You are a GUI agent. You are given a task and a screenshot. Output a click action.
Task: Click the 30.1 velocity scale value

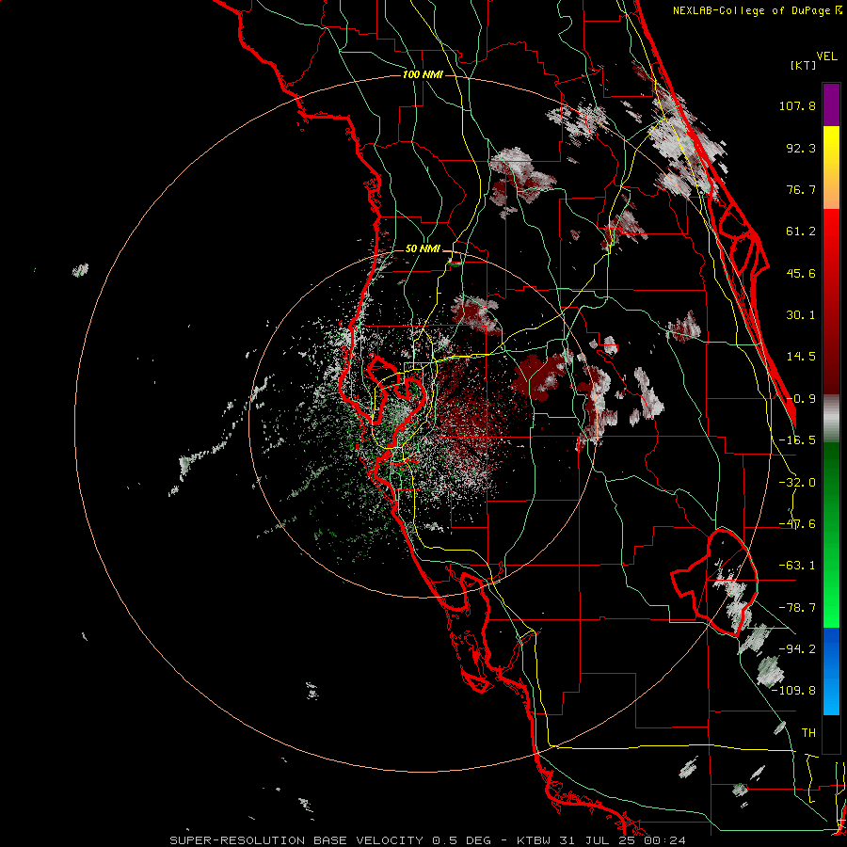point(801,315)
